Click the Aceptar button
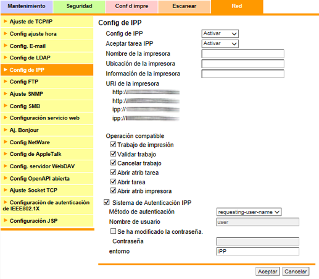 pyautogui.click(x=268, y=272)
